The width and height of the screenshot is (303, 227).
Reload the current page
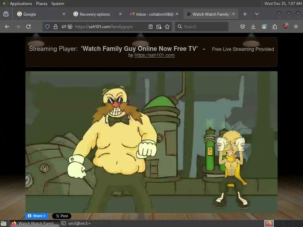coord(28,27)
